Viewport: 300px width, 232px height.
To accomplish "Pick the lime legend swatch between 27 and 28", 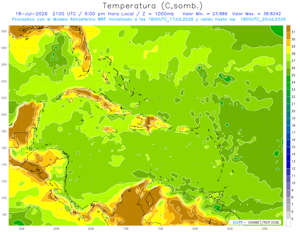I will pyautogui.click(x=288, y=57).
